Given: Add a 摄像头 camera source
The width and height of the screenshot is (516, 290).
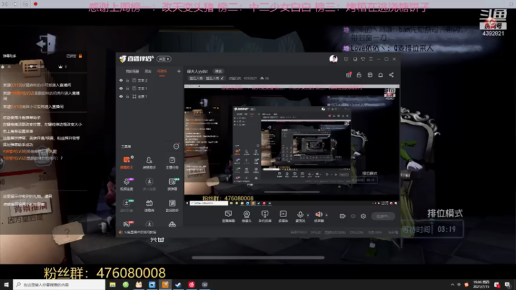Looking at the screenshot, I should coord(246,217).
